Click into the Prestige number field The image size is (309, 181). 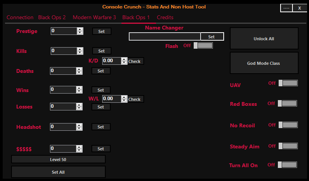(x=64, y=31)
